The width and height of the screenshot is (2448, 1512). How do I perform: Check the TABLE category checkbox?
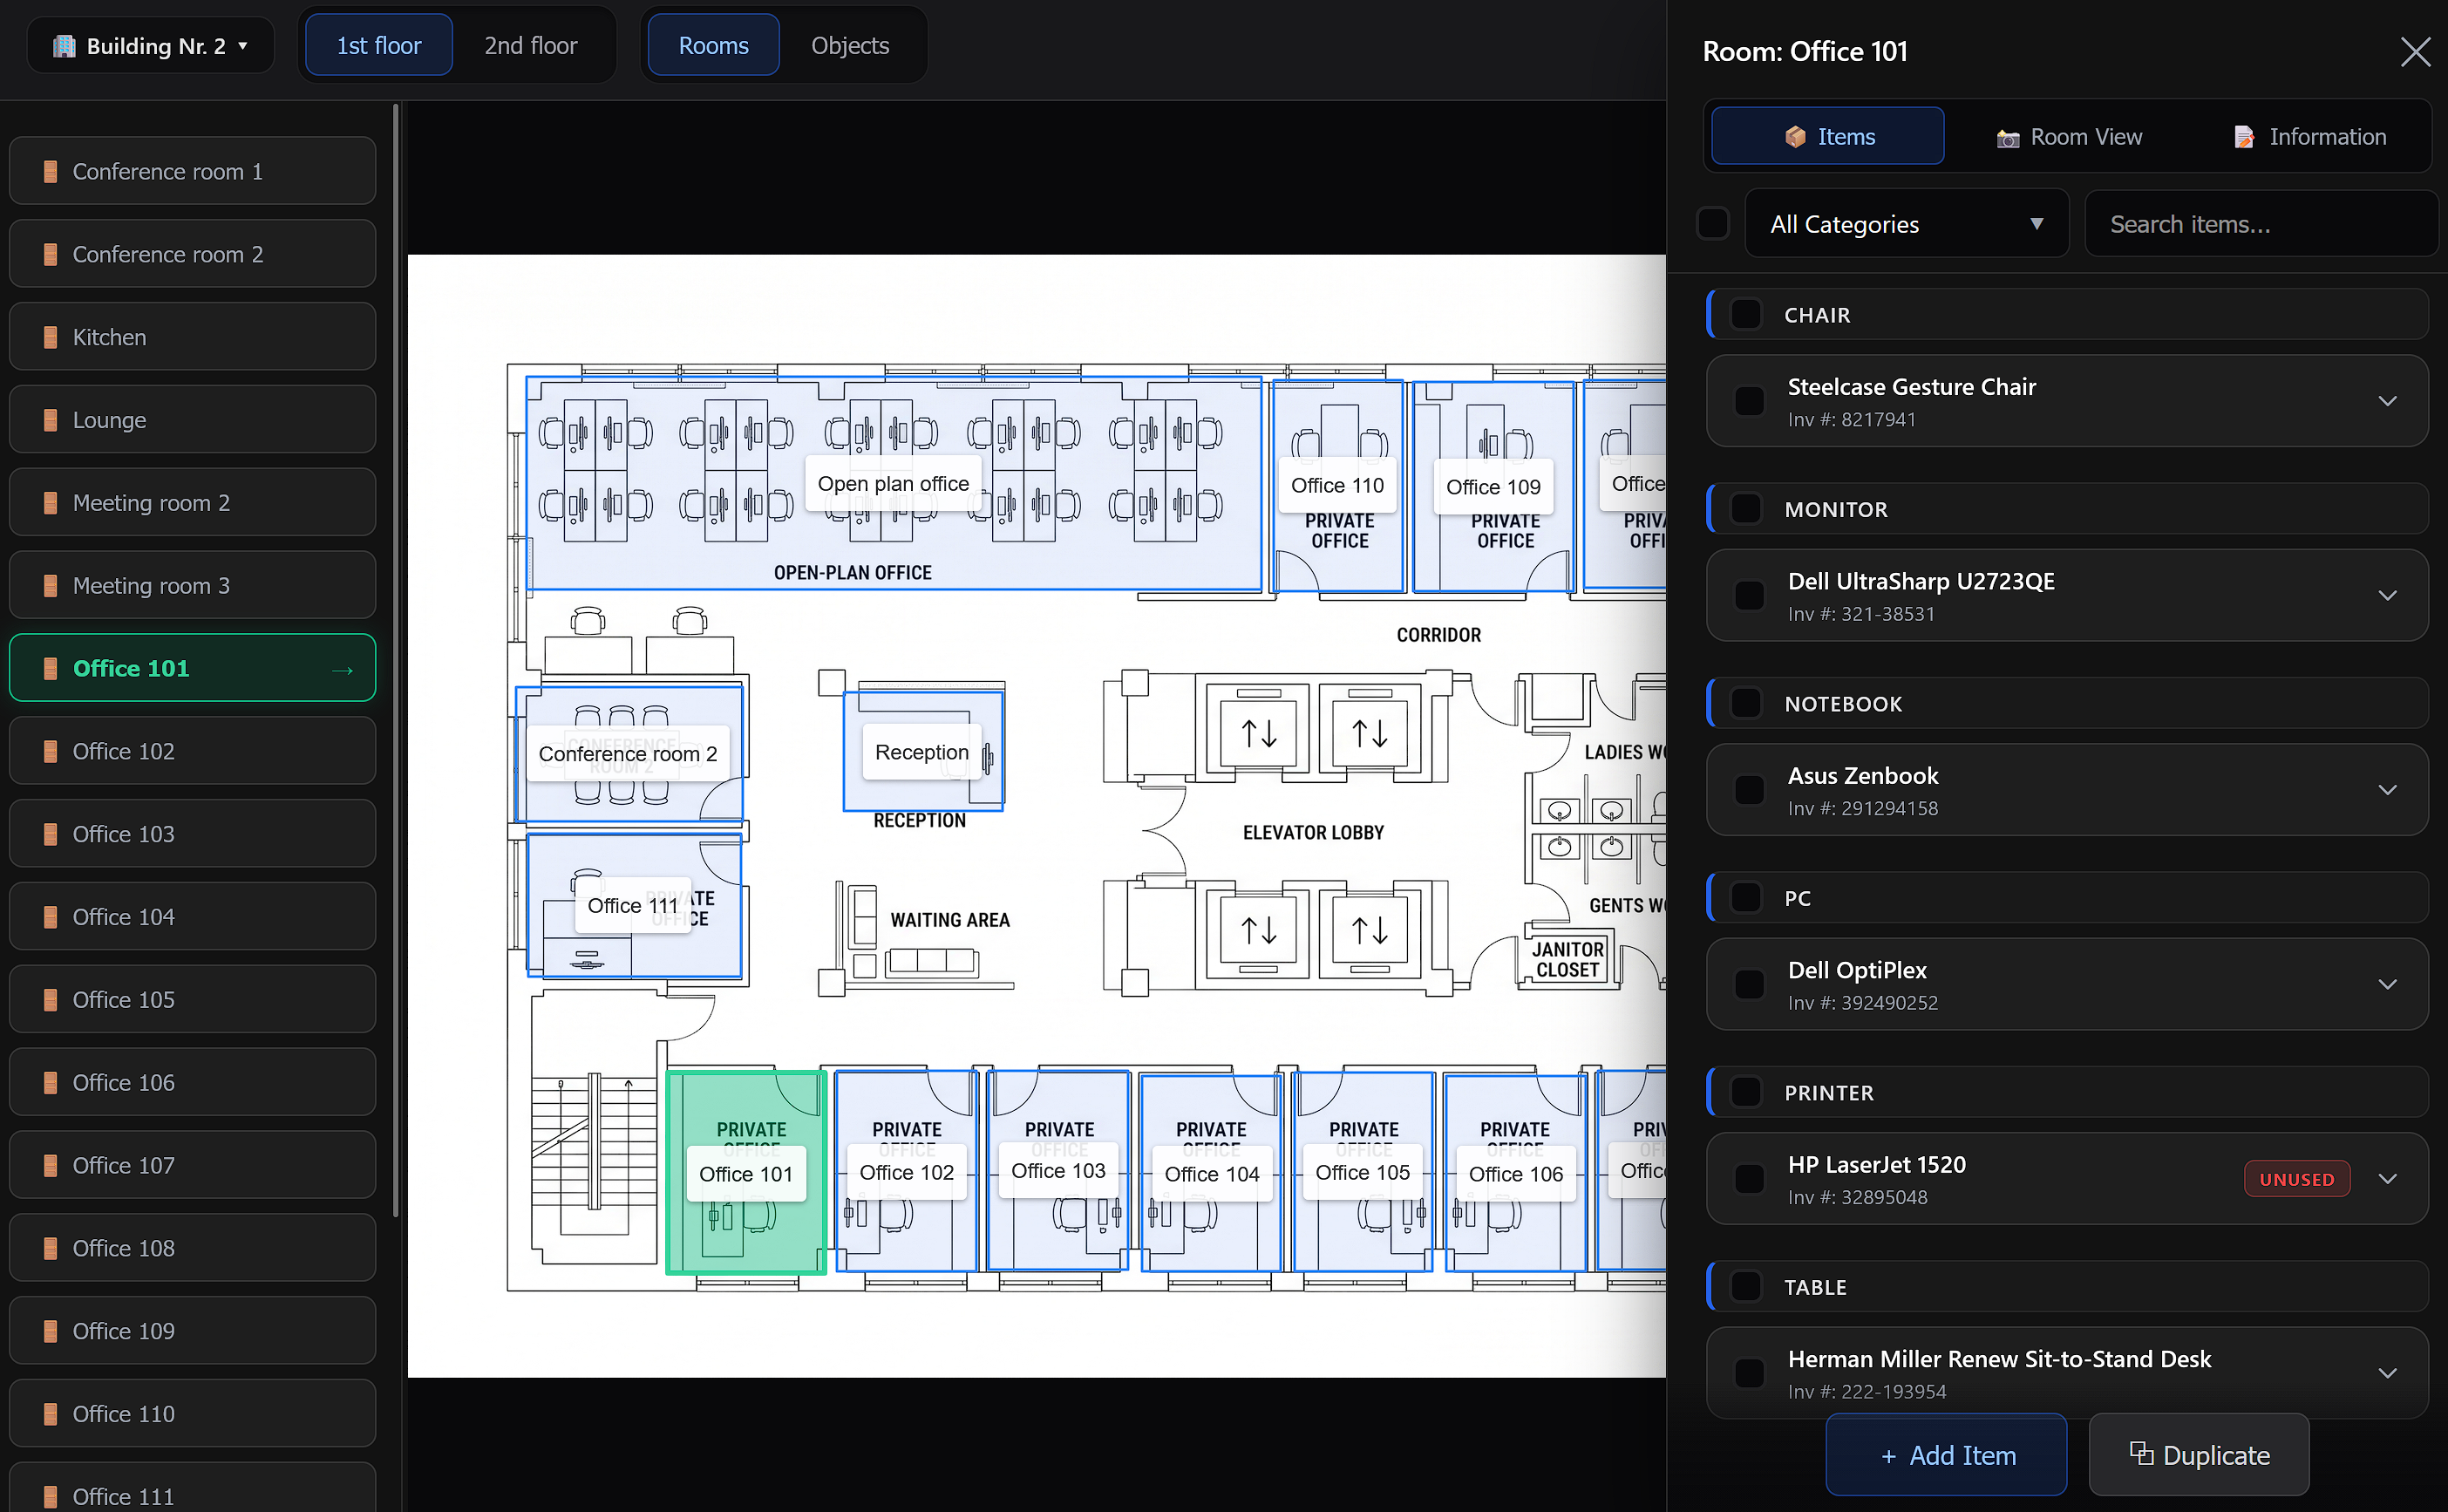coord(1745,1287)
